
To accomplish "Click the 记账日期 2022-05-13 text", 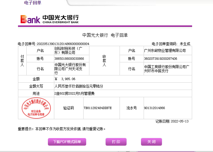I will tap(172, 121).
